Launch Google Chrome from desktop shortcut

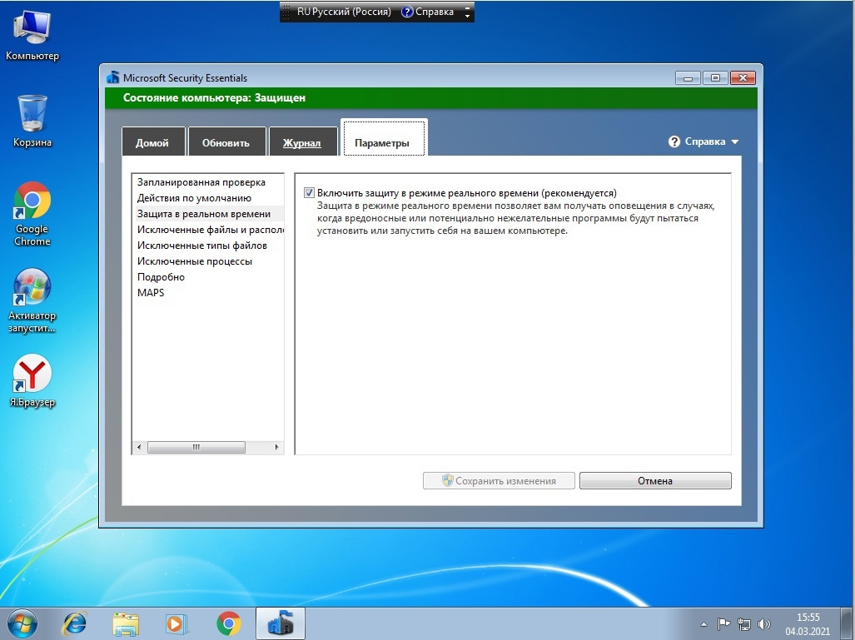tap(32, 214)
